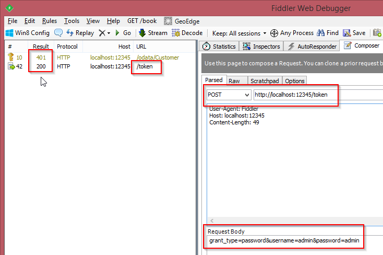Expand the Remove sessions dropdown arrow
The image size is (383, 255).
point(109,33)
